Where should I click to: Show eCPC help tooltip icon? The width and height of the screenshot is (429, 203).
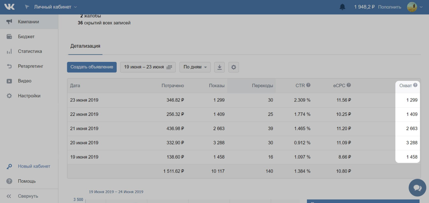349,85
